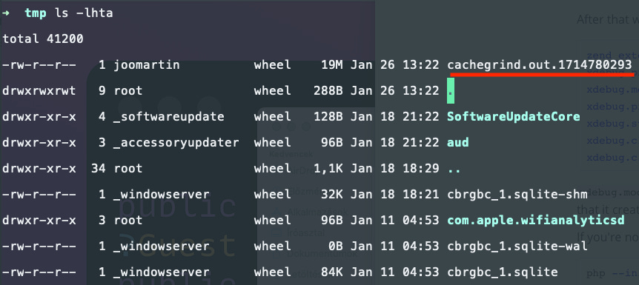Click the com.apple.wifianalyticsd directory name
Screen dimensions: 639x285
click(x=536, y=221)
